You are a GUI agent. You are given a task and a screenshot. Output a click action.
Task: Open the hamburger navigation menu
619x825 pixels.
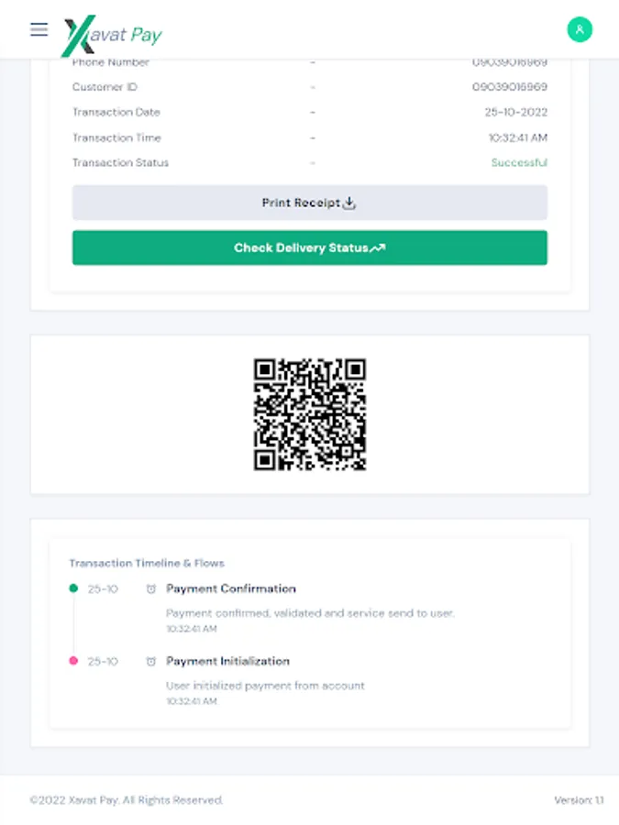[x=39, y=29]
